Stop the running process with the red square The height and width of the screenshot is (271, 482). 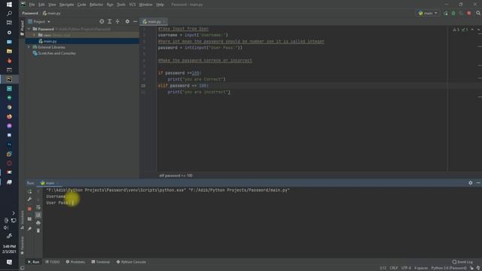[x=29, y=209]
